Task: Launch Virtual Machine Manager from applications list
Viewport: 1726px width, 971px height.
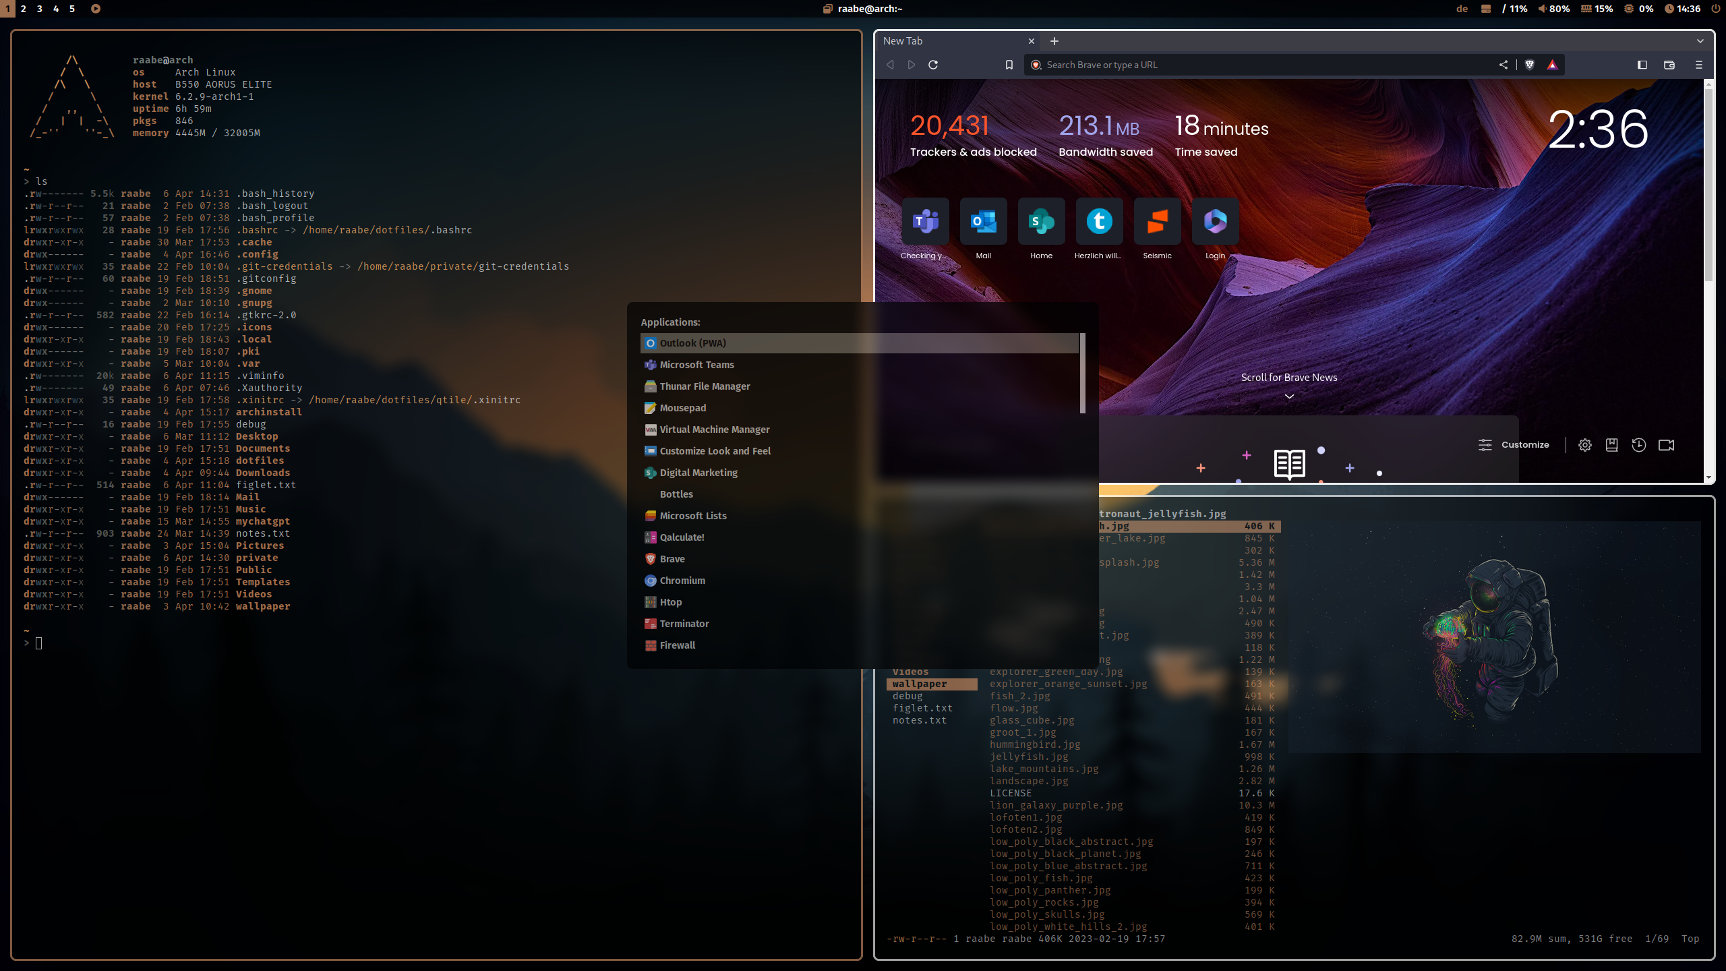Action: [714, 430]
